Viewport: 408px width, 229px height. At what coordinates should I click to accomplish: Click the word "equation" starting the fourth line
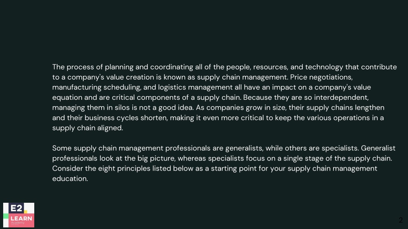pyautogui.click(x=67, y=97)
